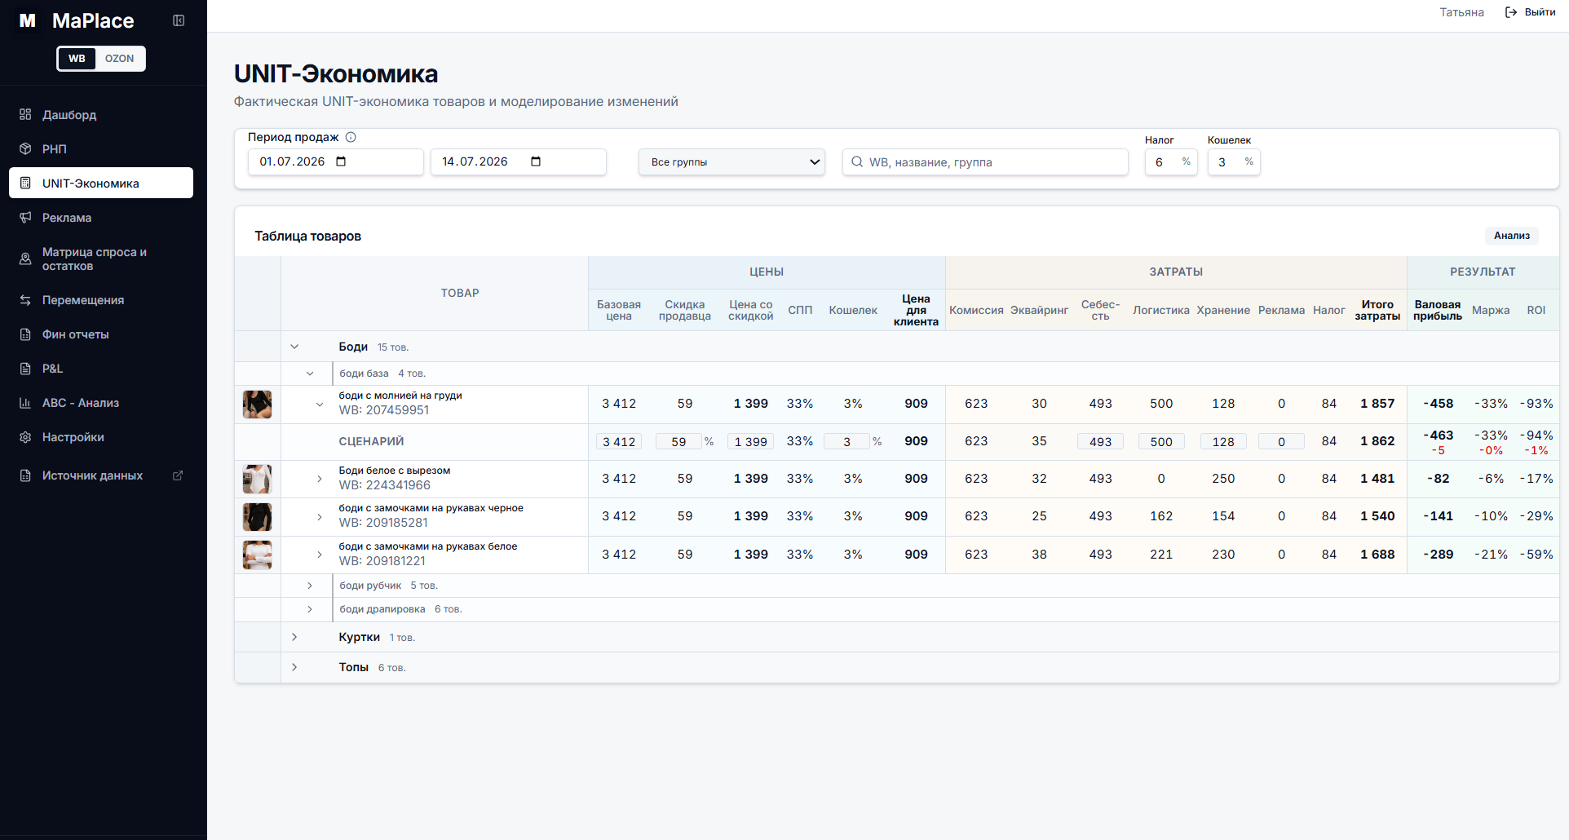
Task: Open calendar for end date 14.07.2026
Action: tap(536, 161)
